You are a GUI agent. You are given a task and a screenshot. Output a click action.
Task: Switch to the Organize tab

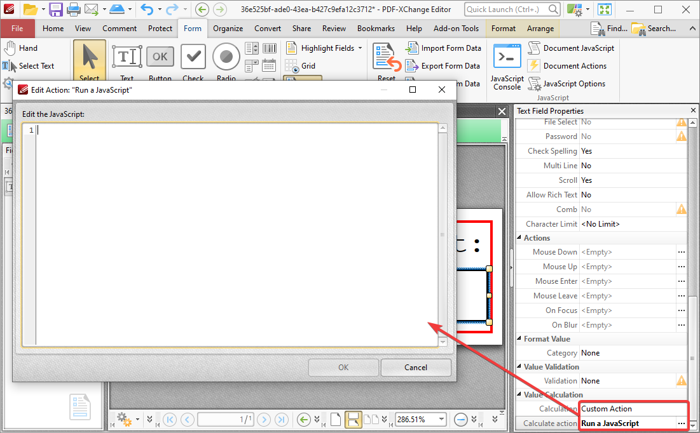tap(228, 28)
